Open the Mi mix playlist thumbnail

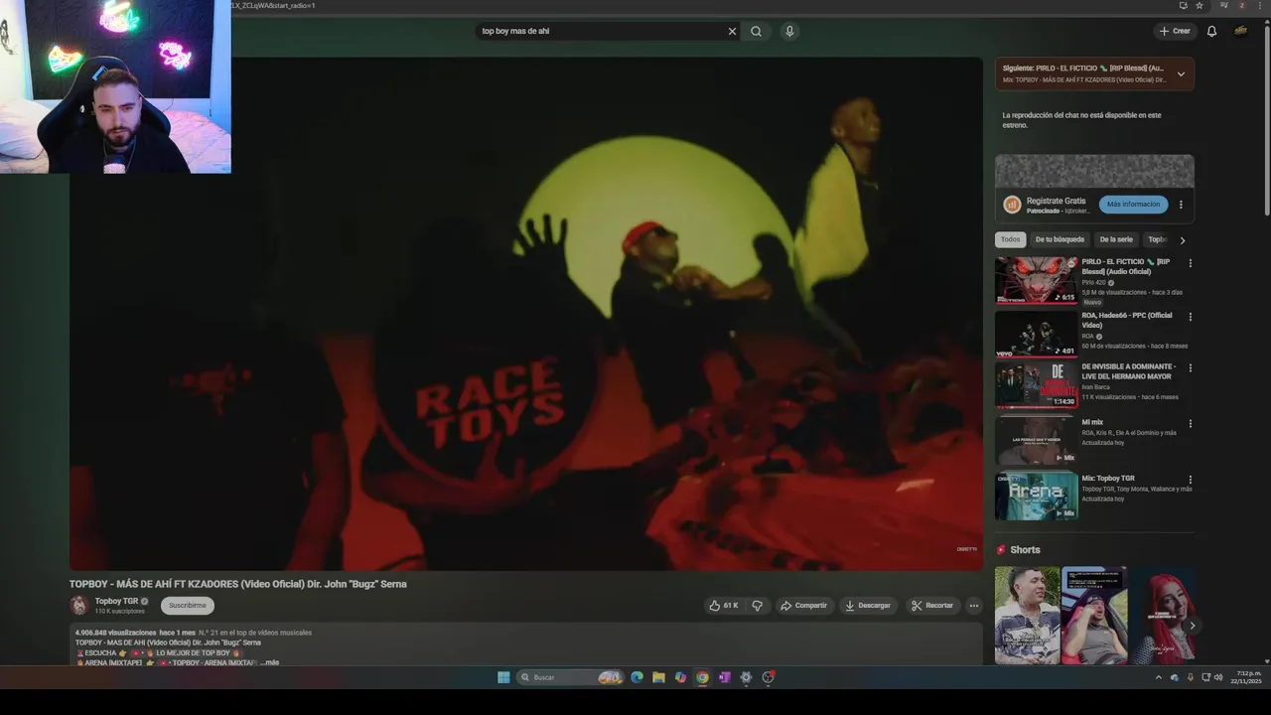click(1036, 440)
